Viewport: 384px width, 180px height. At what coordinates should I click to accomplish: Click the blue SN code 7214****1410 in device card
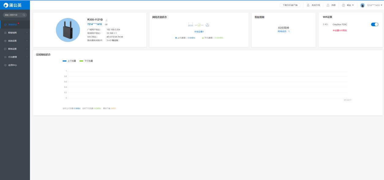[x=95, y=24]
